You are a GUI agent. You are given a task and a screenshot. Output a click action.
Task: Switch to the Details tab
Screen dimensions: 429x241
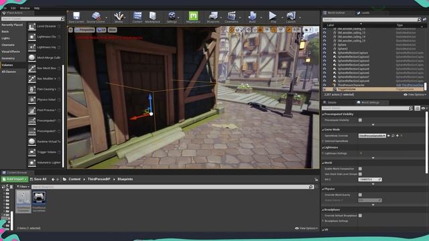coord(330,102)
